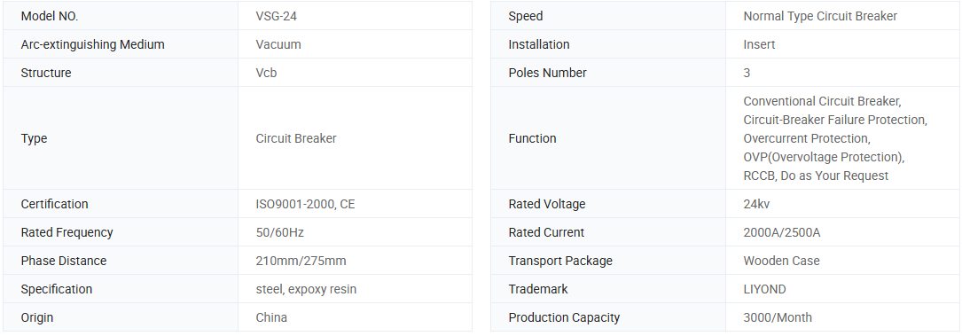The image size is (962, 336).
Task: Select the steel, expoxy resin specification
Action: [306, 289]
